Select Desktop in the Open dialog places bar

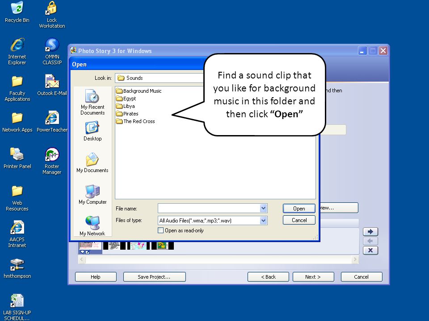click(93, 131)
